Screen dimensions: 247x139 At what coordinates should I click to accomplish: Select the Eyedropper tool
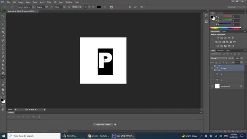click(3, 36)
